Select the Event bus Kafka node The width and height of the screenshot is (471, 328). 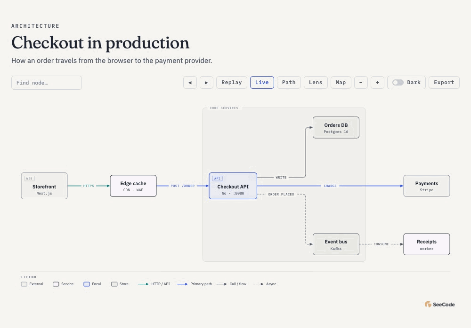[x=336, y=244]
